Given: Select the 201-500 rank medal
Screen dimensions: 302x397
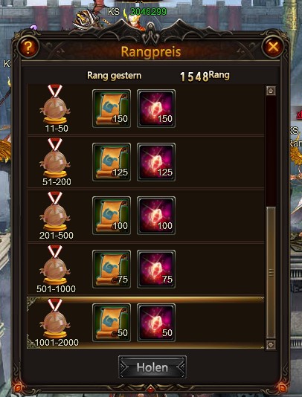Looking at the screenshot, I should tap(55, 212).
